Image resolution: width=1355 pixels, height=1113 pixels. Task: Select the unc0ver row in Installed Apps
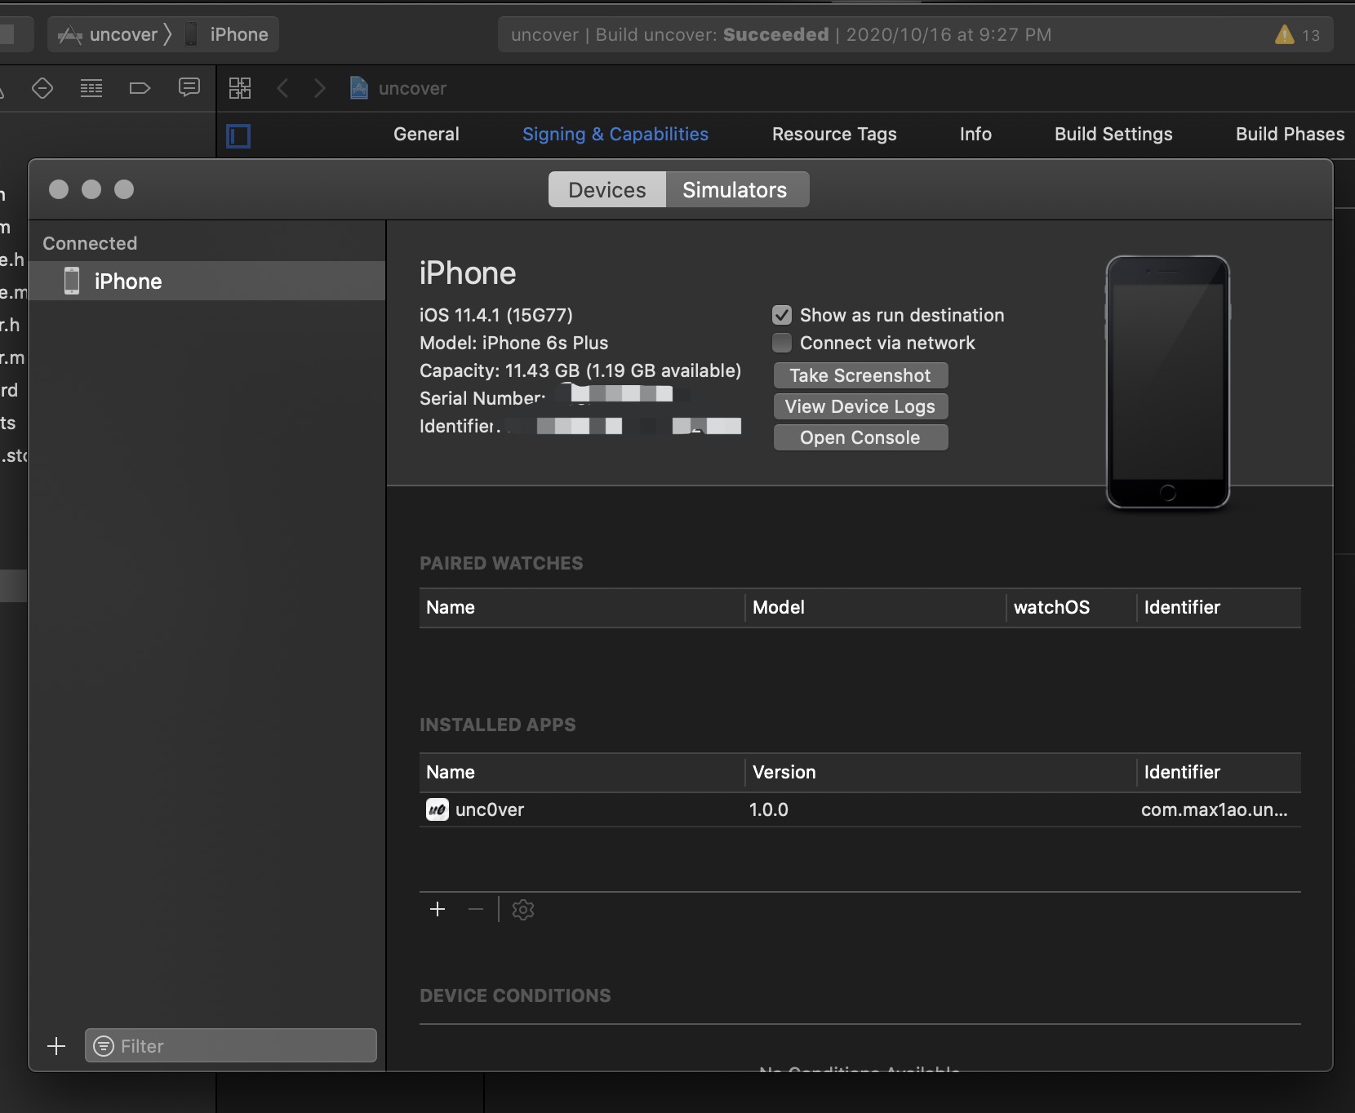tap(860, 809)
